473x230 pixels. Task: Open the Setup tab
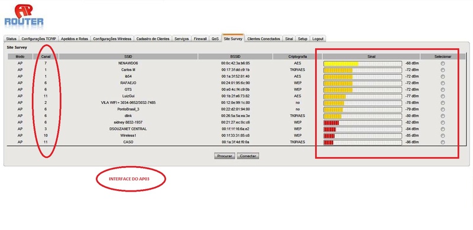303,39
